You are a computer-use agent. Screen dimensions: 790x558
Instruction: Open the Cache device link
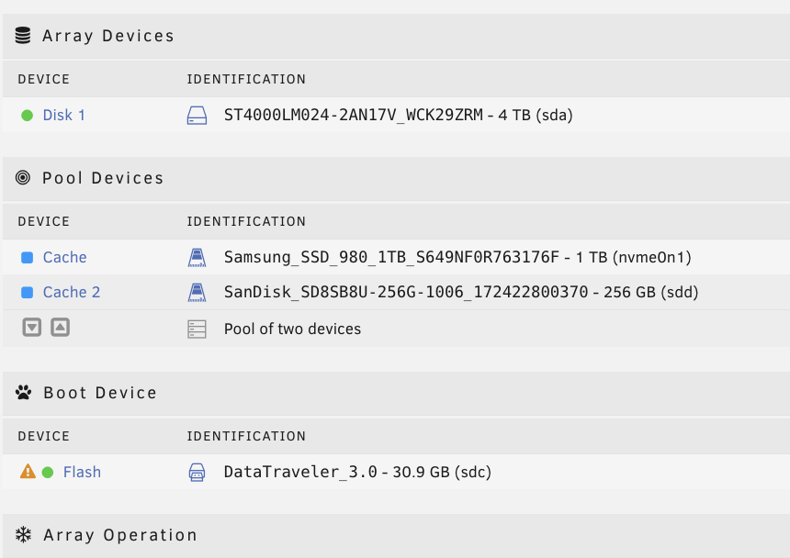point(64,257)
